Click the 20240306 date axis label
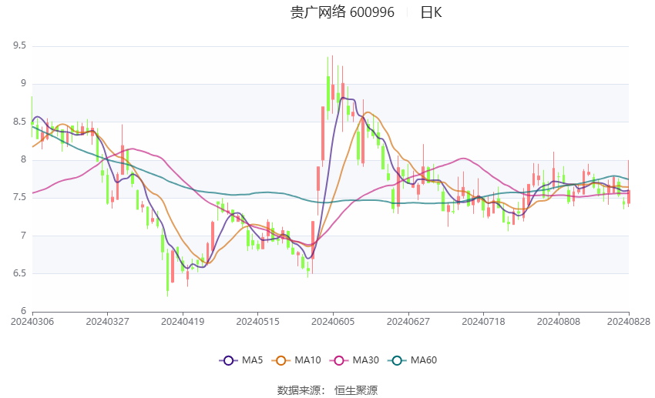655x398 pixels. [32, 322]
